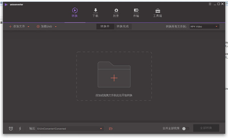Expand the output path dropdown arrow
Viewport: 228px width, 138px height.
click(x=101, y=129)
